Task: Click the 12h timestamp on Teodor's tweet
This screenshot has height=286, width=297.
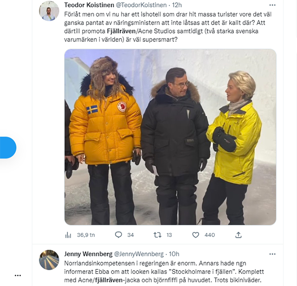Action: (x=177, y=5)
